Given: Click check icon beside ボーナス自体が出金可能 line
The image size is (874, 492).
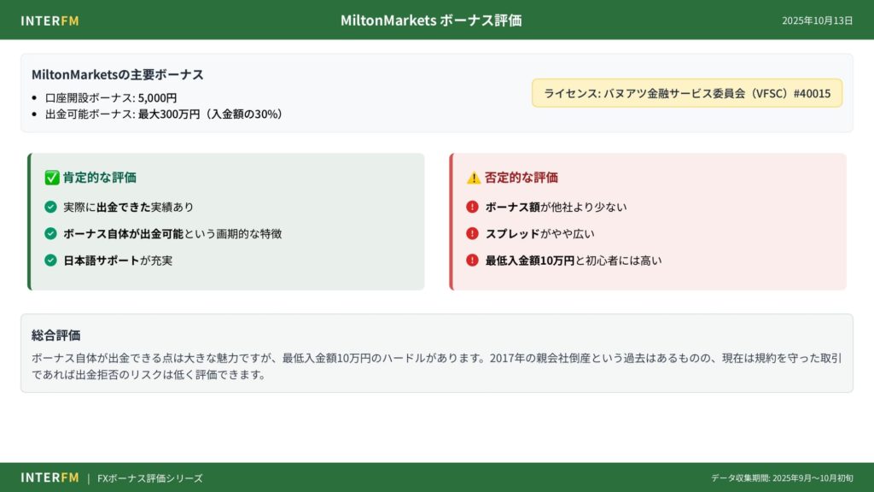Looking at the screenshot, I should [x=50, y=233].
